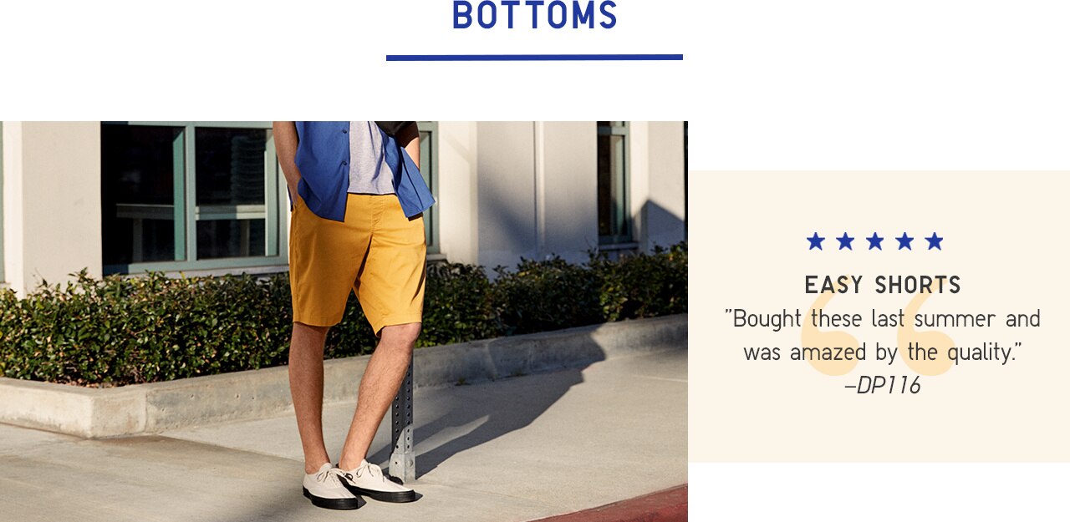
Task: Click the second blue rating star
Action: [x=845, y=241]
